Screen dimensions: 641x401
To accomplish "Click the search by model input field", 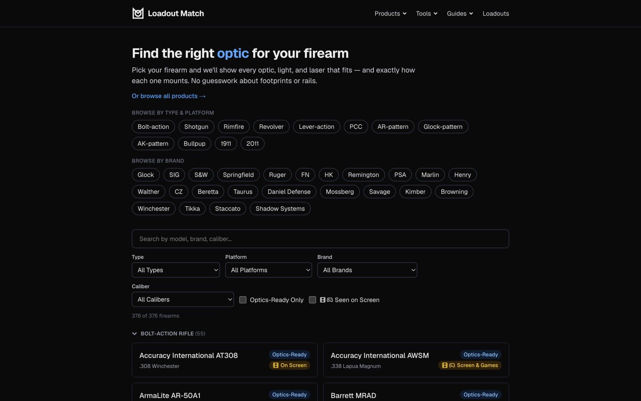I will pos(320,239).
